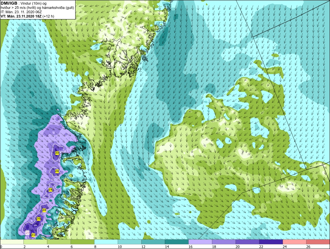Click the red legend swatch above 26 m/s
330x249 pixels.
(x=318, y=242)
